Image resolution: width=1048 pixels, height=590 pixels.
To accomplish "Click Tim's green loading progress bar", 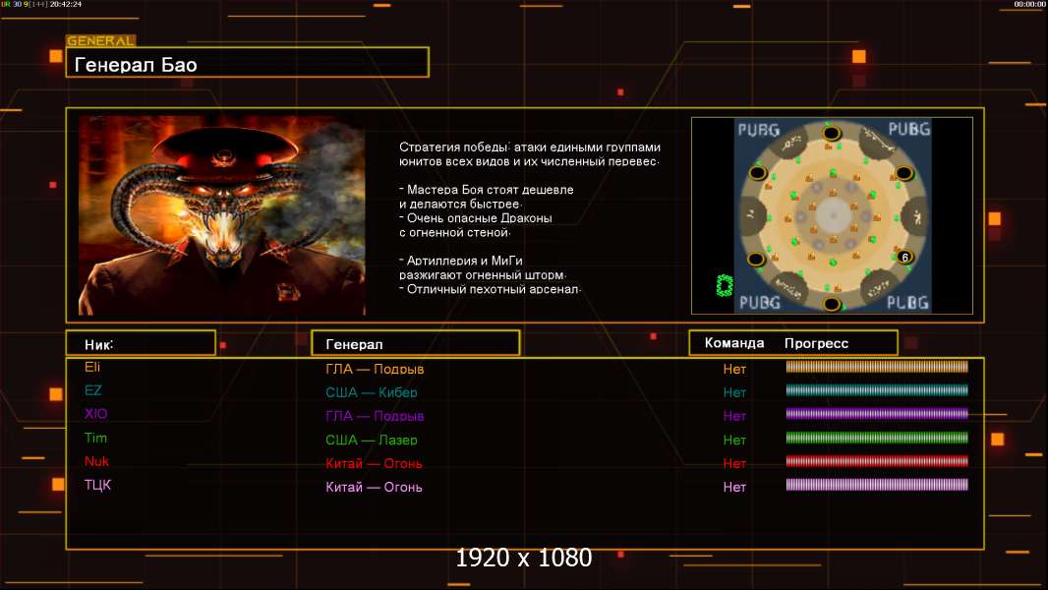I will tap(877, 438).
